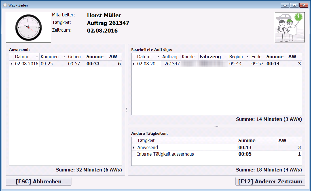Screen dimensions: 311x191
Task: Click horizontal splitter below Bearbeitete Aufträge
Action: click(x=216, y=126)
